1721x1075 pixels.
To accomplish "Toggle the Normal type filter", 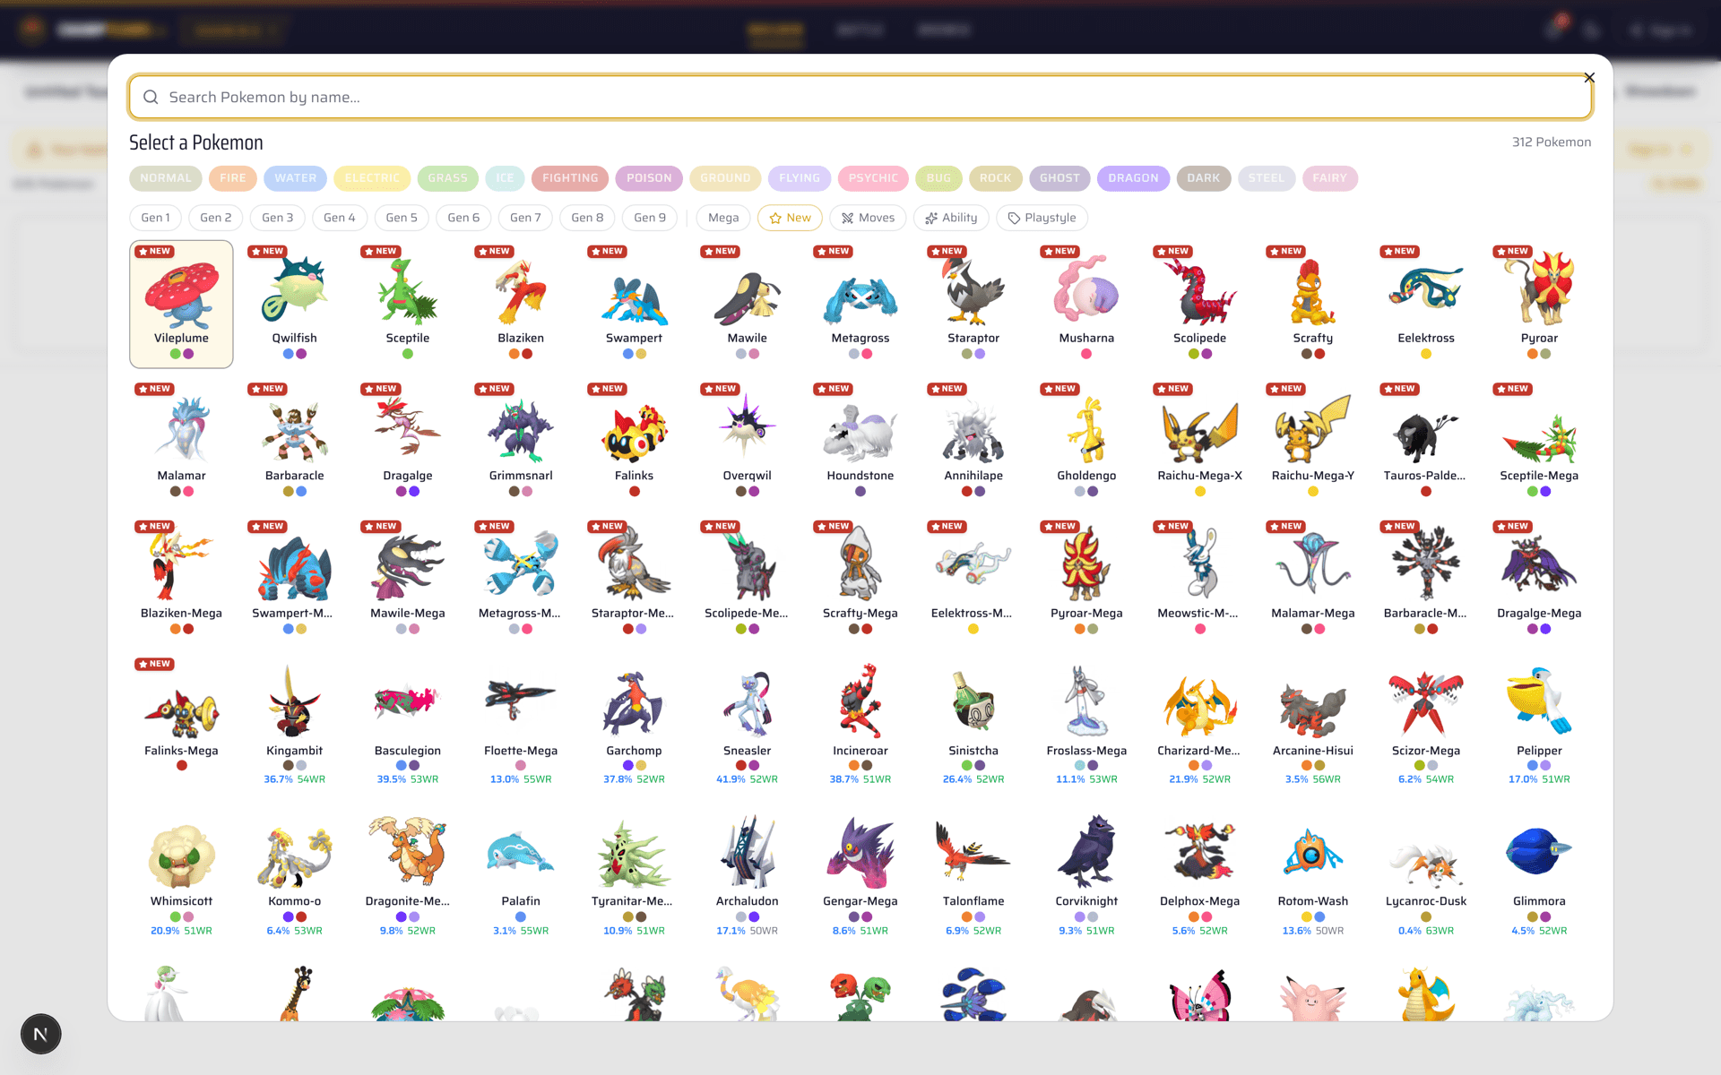I will pyautogui.click(x=166, y=178).
